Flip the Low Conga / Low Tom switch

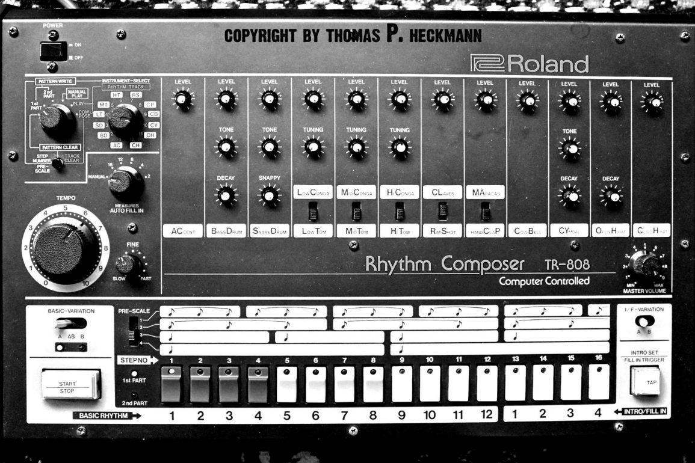[x=314, y=211]
